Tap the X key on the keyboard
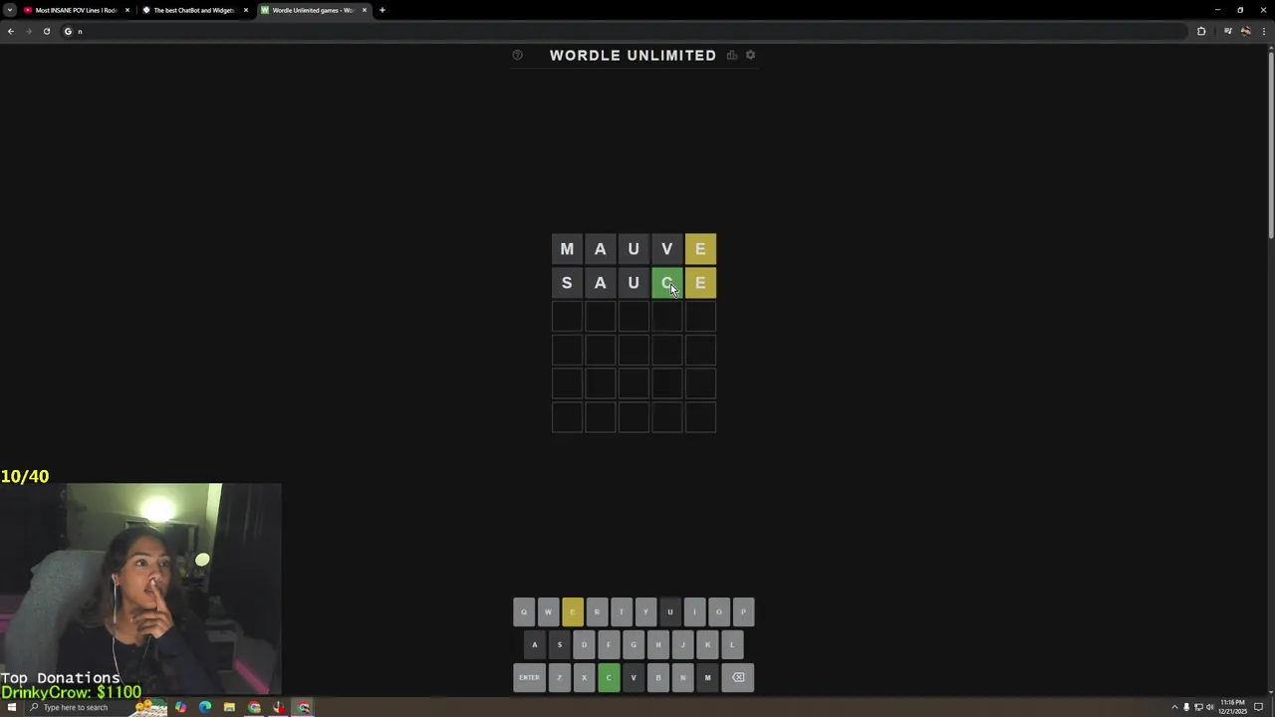1275x717 pixels. [x=584, y=677]
